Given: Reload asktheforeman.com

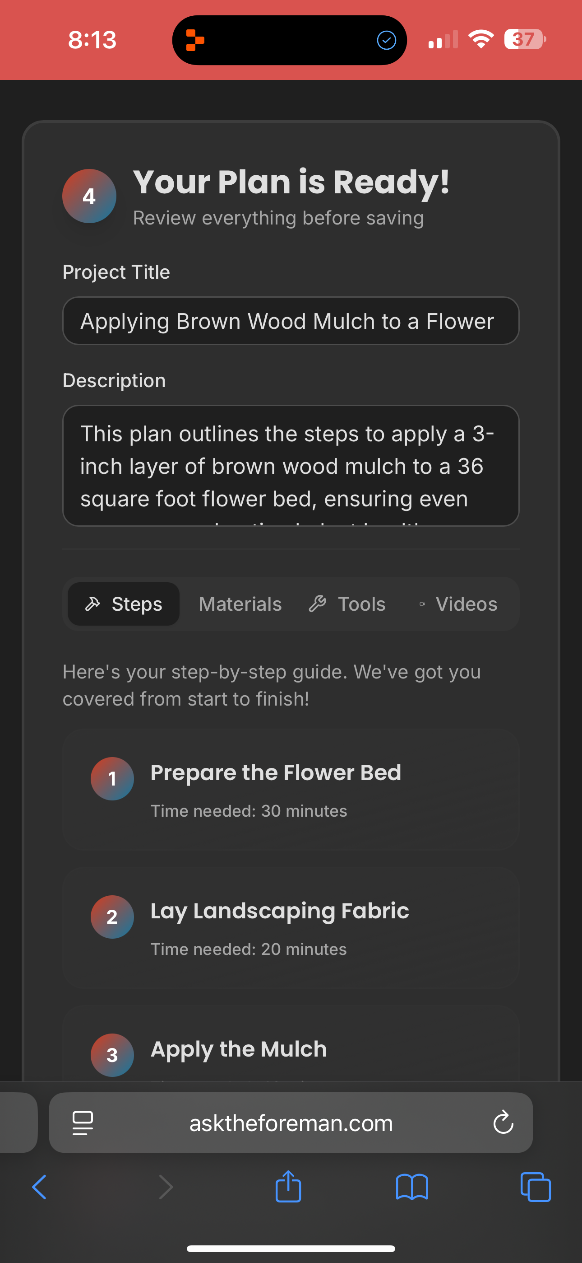Looking at the screenshot, I should click(503, 1123).
